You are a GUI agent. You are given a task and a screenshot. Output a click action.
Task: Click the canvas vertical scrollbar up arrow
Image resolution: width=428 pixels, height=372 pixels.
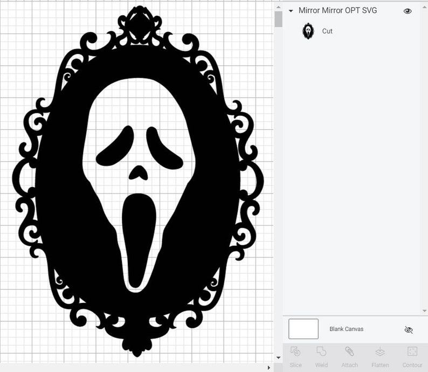coord(278,7)
